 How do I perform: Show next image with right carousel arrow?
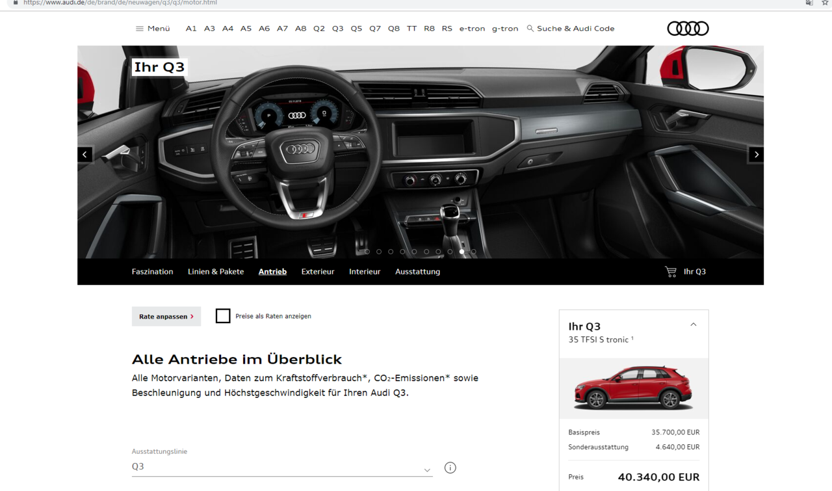(756, 154)
